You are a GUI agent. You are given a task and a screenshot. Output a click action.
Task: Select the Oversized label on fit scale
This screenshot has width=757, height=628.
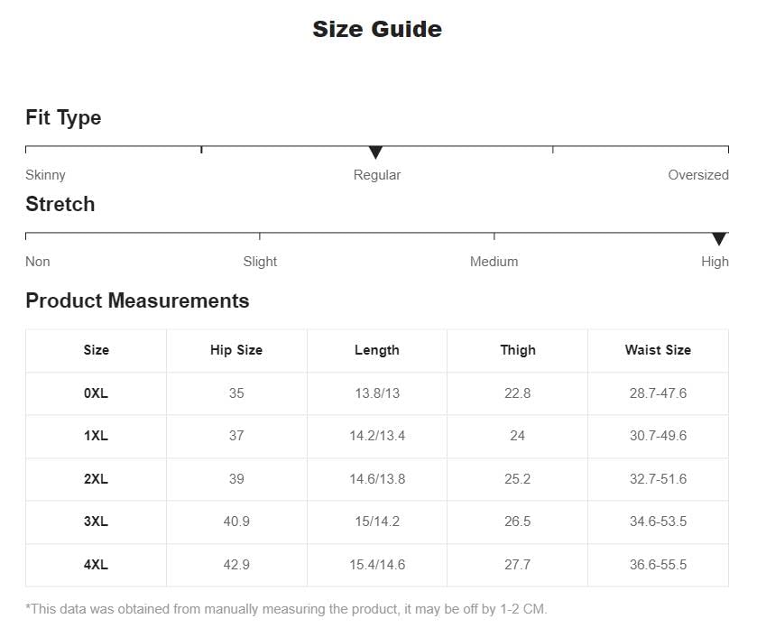tap(698, 175)
